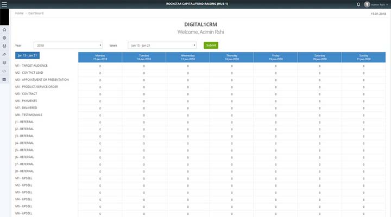This screenshot has height=217, width=391.
Task: Click Wednesday value in M5 - CONTRACT row
Action: tap(188, 94)
